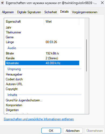
Task: Select the Codiert durch property row
Action: pyautogui.click(x=42, y=79)
